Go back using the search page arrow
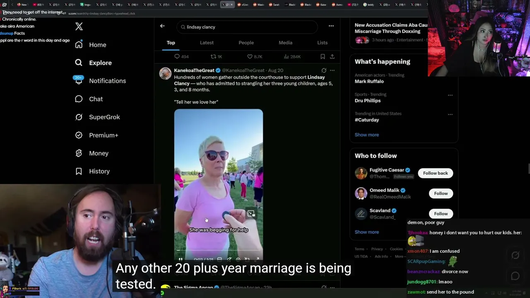Viewport: 530px width, 298px height. click(x=162, y=26)
